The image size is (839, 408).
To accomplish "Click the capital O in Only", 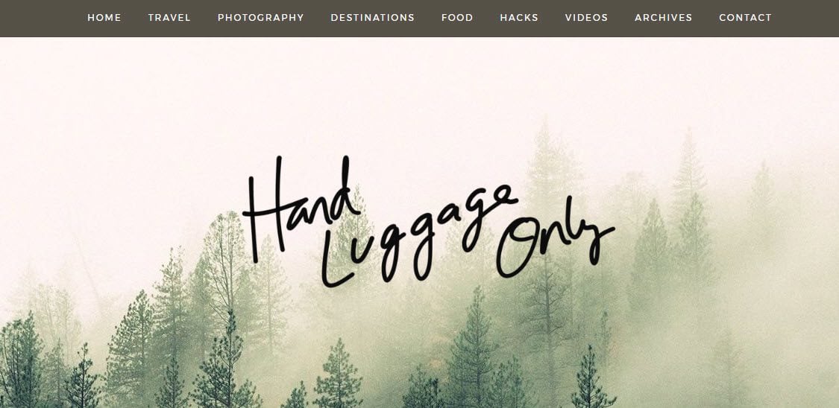I will point(521,246).
